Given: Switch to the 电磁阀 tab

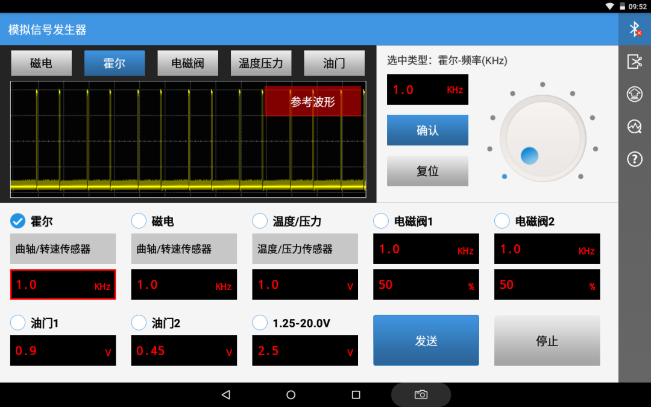Looking at the screenshot, I should tap(187, 63).
